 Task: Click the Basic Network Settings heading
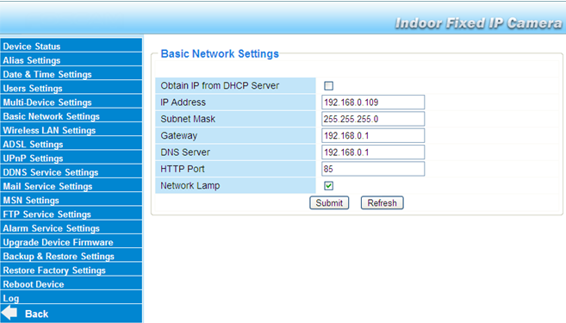click(x=220, y=53)
